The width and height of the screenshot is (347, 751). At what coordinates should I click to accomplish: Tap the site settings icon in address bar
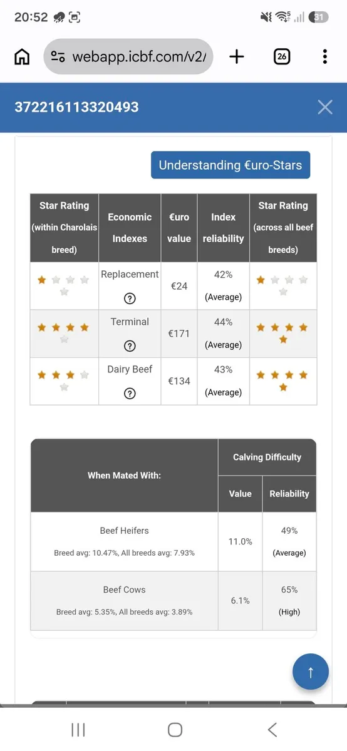(58, 57)
